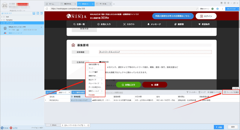Image resolution: width=240 pixels, height=130 pixels.
Task: Expand the Samples folder
Action: (x=2, y=20)
